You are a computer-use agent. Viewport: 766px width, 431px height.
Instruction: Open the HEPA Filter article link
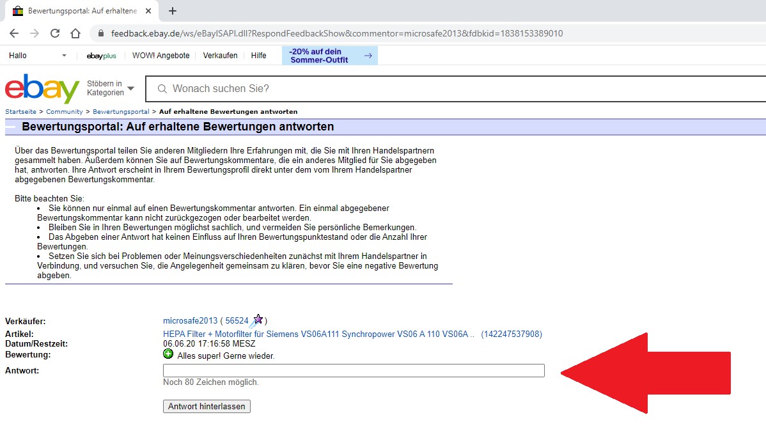[x=318, y=334]
